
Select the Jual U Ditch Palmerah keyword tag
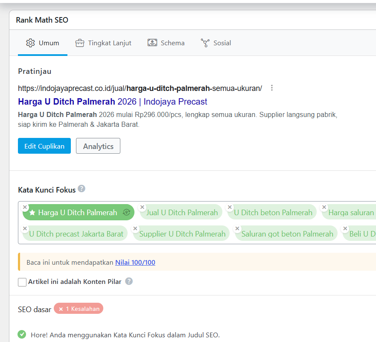coord(182,213)
